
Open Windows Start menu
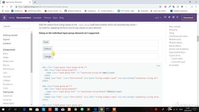coord(3,109)
